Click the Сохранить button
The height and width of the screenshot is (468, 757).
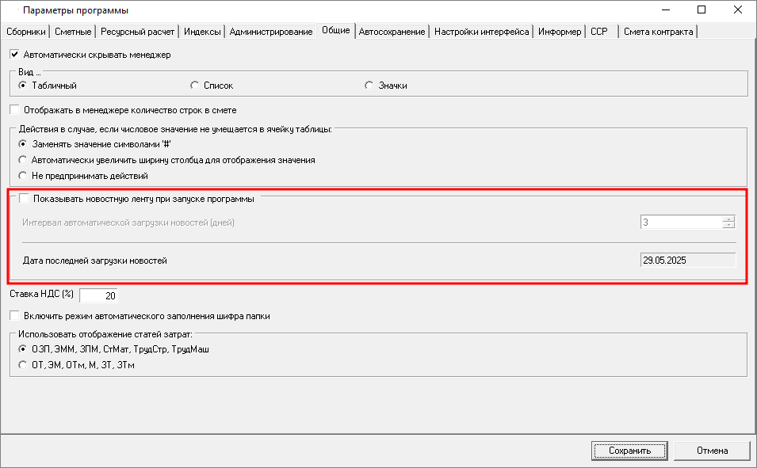pyautogui.click(x=629, y=451)
